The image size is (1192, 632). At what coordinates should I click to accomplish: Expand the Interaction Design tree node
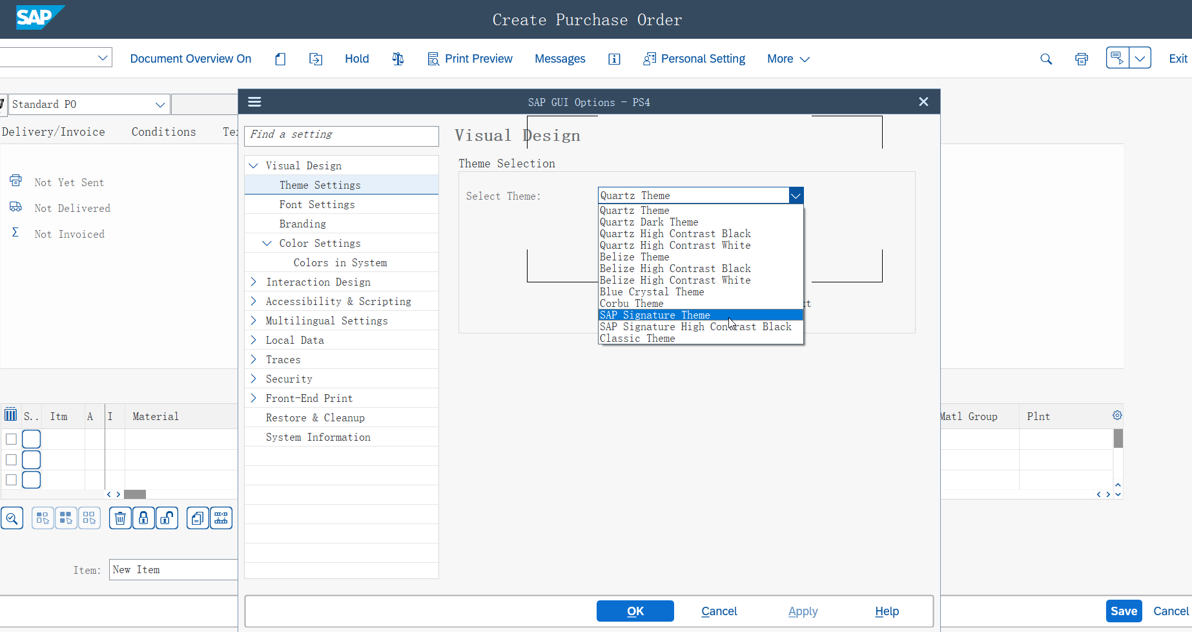click(x=254, y=282)
